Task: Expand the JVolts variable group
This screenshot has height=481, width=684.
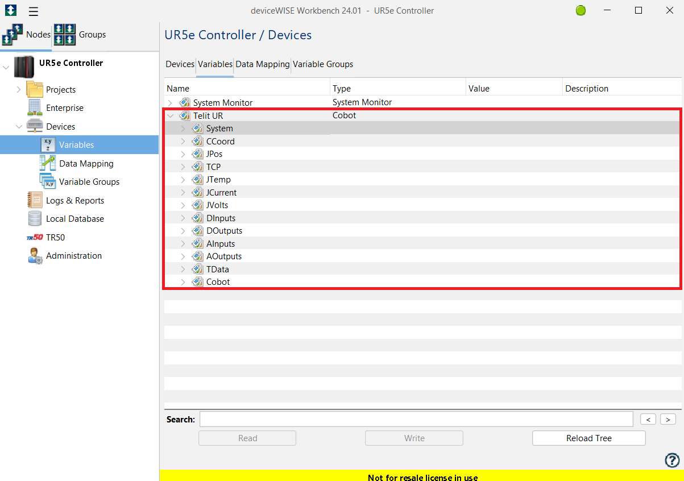Action: 183,205
